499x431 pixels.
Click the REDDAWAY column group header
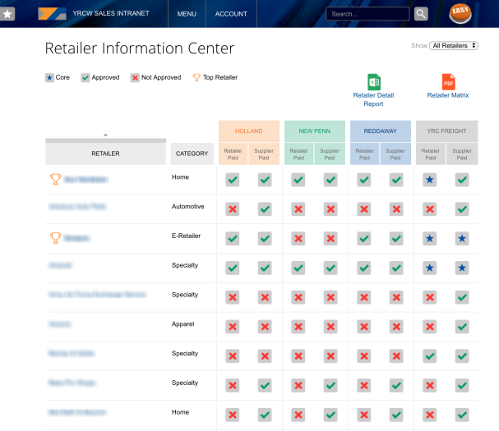coord(381,131)
